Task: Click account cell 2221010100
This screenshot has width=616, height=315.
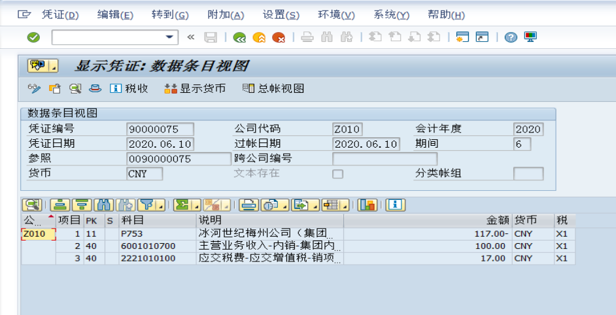Action: click(157, 258)
